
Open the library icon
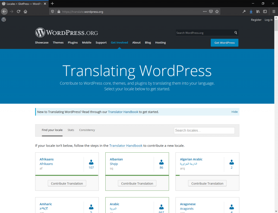(258, 11)
